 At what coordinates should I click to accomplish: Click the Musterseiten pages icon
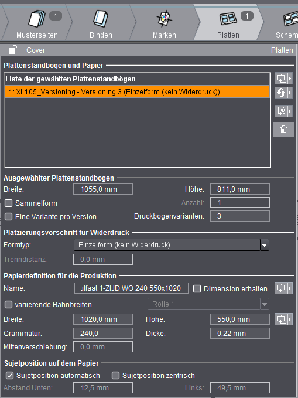click(x=36, y=18)
